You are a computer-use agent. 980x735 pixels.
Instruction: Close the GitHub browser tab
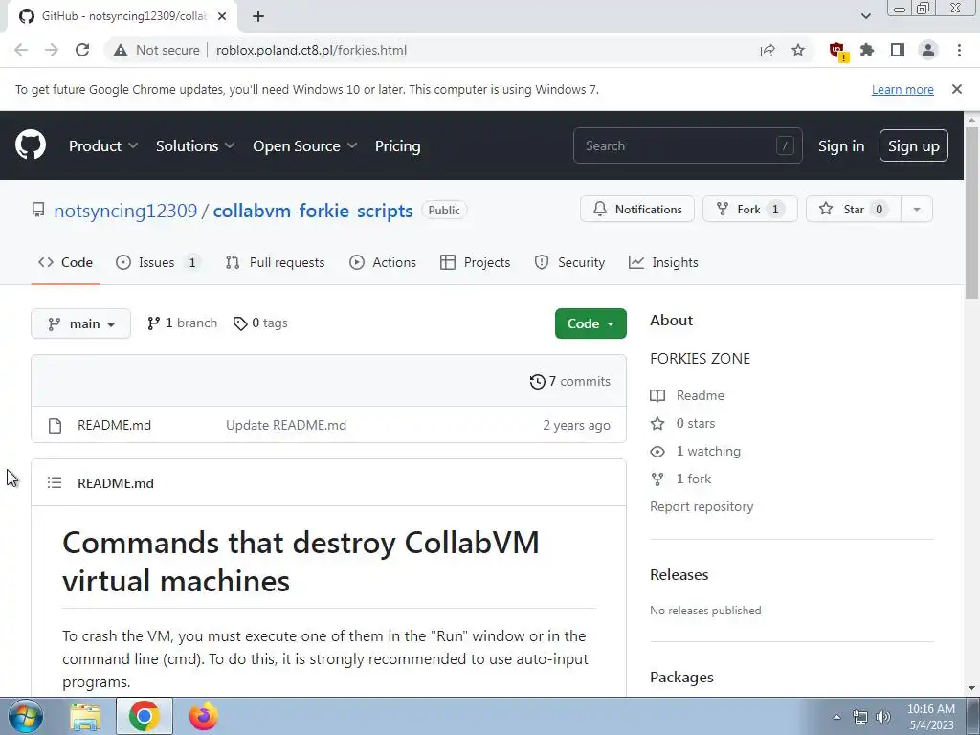(222, 16)
